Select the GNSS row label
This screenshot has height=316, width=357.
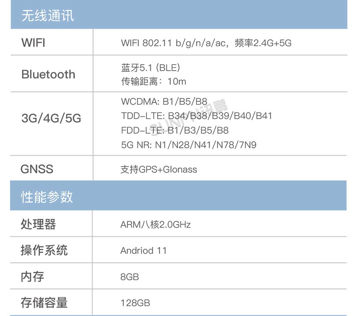click(x=37, y=169)
